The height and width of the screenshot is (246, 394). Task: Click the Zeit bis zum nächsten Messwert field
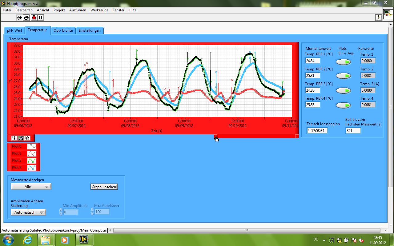coord(353,131)
